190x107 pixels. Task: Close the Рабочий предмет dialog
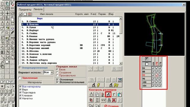click(x=184, y=5)
